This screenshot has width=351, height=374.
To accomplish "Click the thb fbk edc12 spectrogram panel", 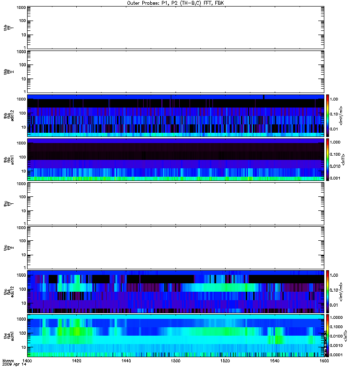I will [x=175, y=115].
